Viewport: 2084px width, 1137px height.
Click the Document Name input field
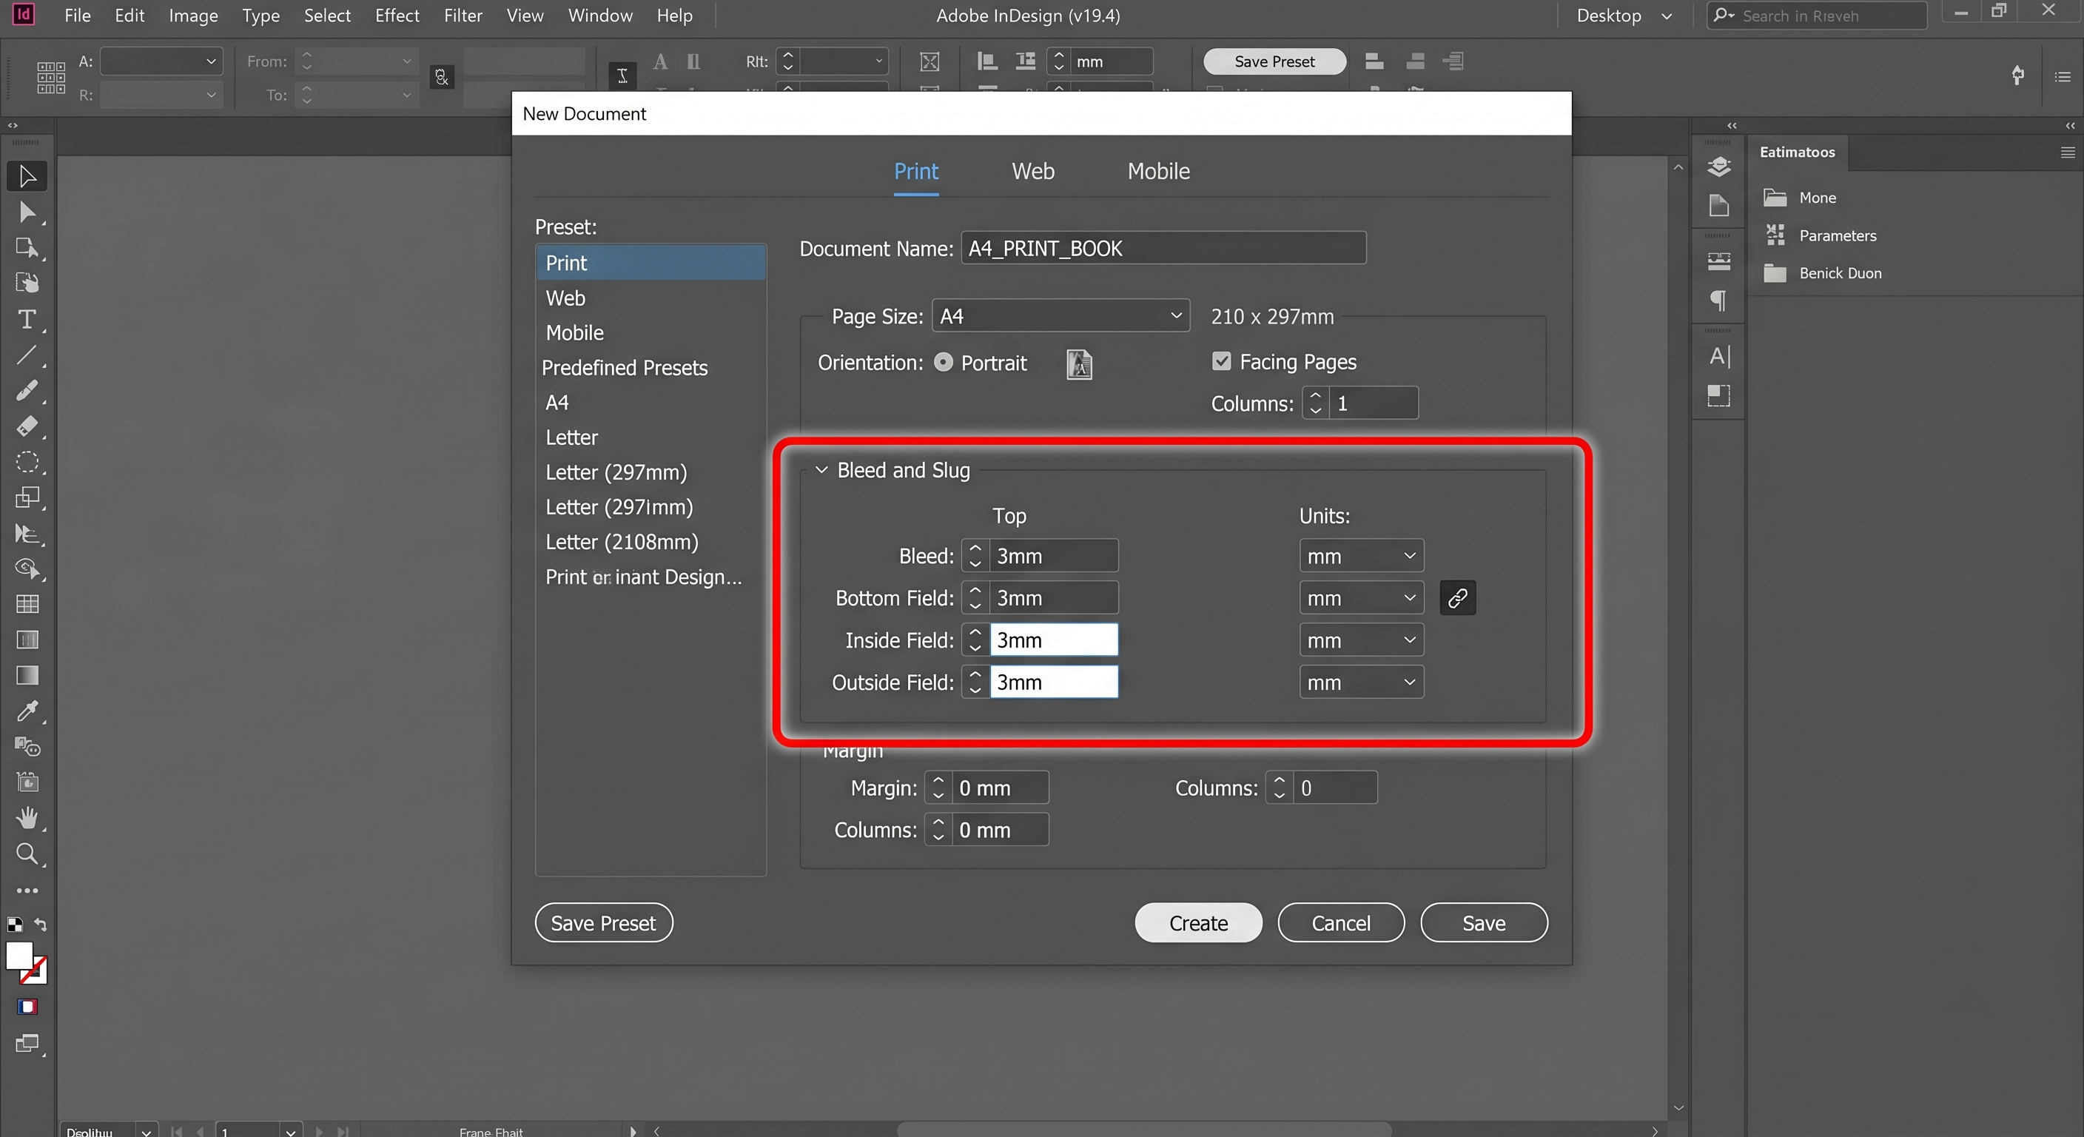(x=1163, y=248)
